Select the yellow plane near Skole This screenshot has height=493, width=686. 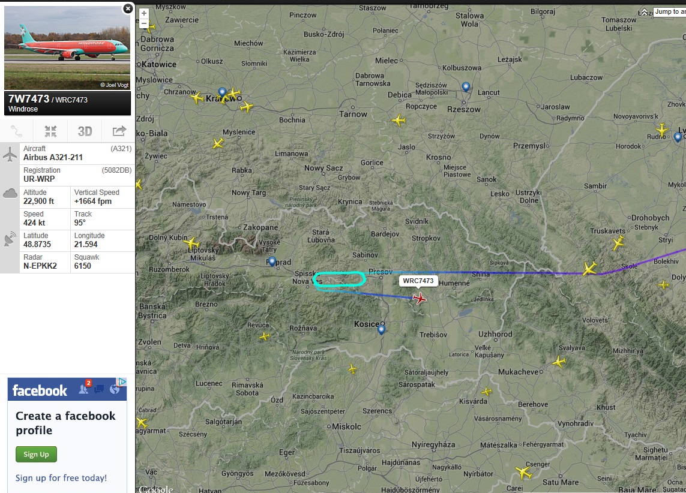pyautogui.click(x=589, y=268)
